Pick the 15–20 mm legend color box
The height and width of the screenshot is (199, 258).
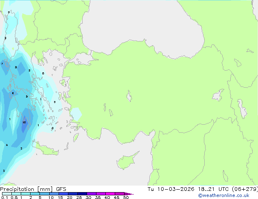(x=63, y=194)
